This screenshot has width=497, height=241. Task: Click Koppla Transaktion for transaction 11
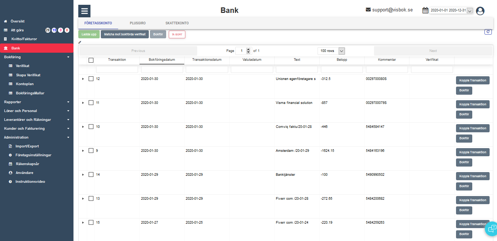[473, 104]
